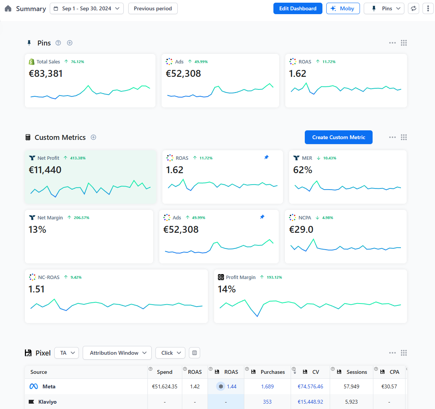Image resolution: width=435 pixels, height=409 pixels.
Task: Click the Edit Dashboard button
Action: tap(298, 8)
